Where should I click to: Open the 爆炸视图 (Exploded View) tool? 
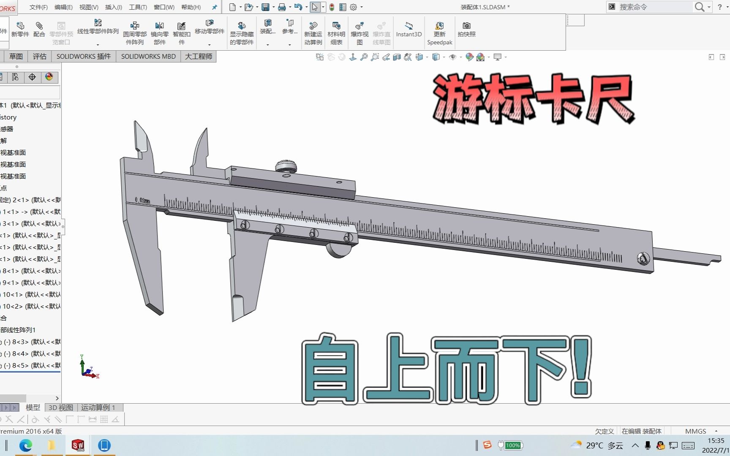pyautogui.click(x=360, y=30)
